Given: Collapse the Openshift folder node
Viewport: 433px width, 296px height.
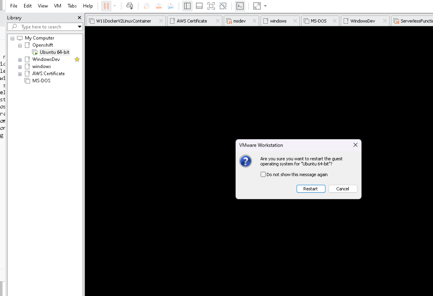Looking at the screenshot, I should [20, 46].
